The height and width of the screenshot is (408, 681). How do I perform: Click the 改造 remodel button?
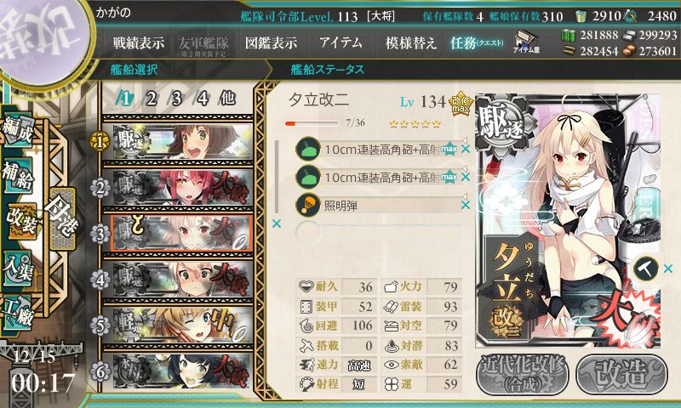click(x=622, y=375)
